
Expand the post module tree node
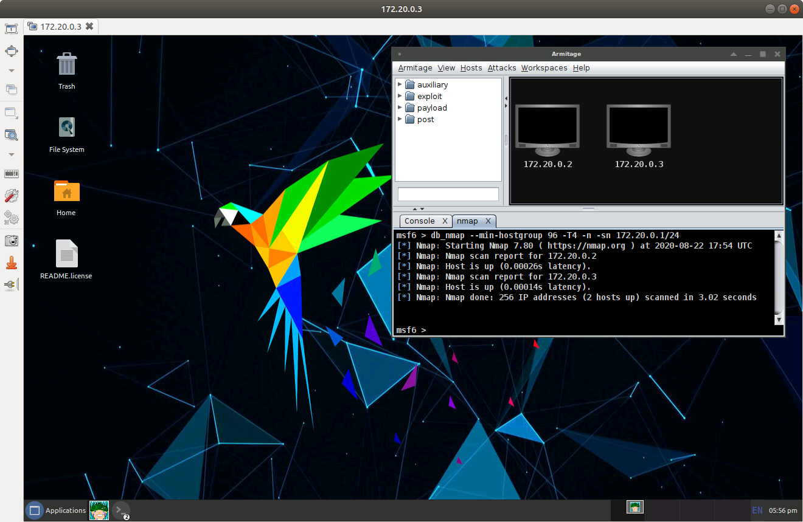click(x=400, y=119)
